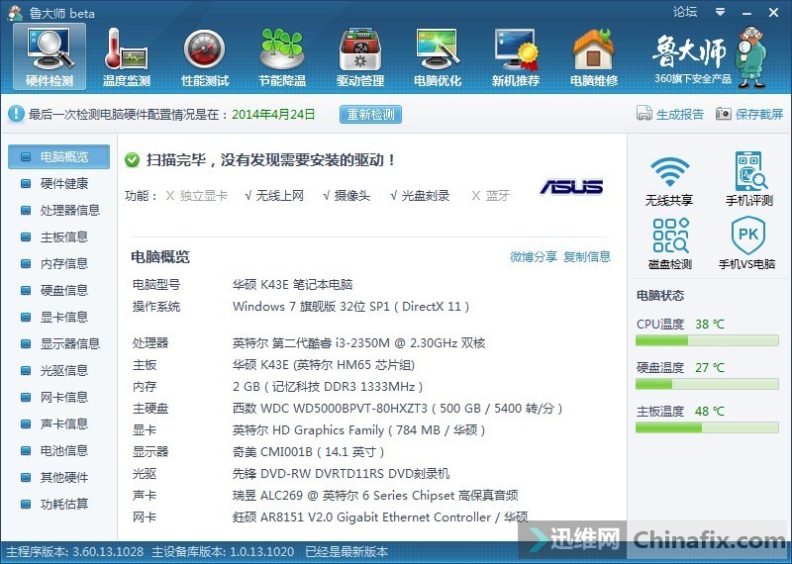Click the i3-2350M processor value
The width and height of the screenshot is (792, 564).
(358, 342)
